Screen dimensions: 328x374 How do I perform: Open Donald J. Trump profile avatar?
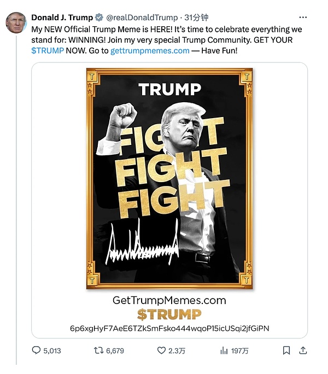click(16, 22)
